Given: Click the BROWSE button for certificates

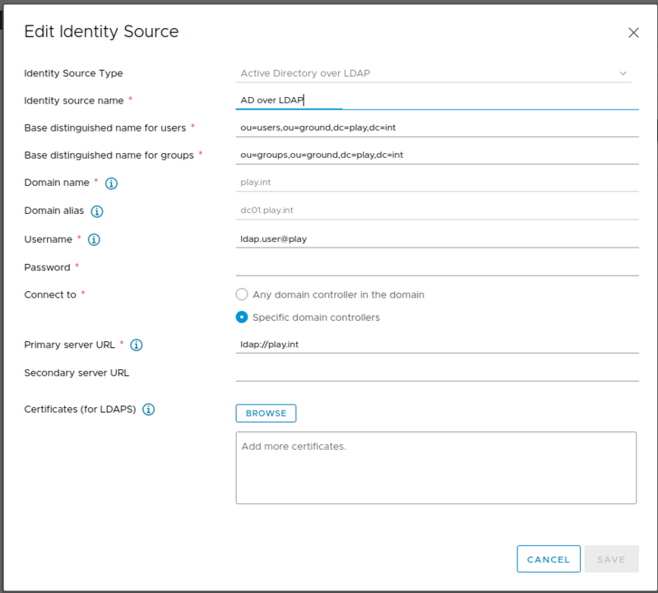Looking at the screenshot, I should click(266, 413).
